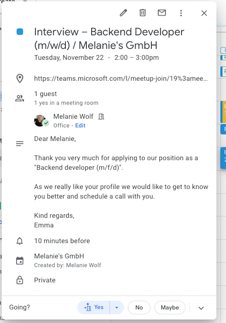Click Melanie Wolf's profile photo
Viewport: 226px width, 323px height.
click(40, 120)
